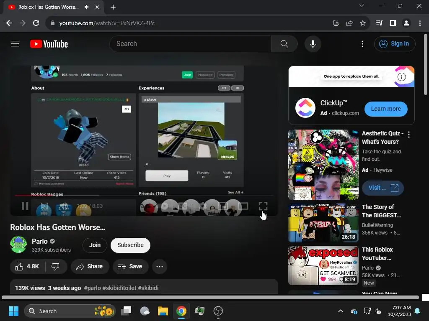Open Chrome profile icon
This screenshot has width=429, height=321.
406,23
